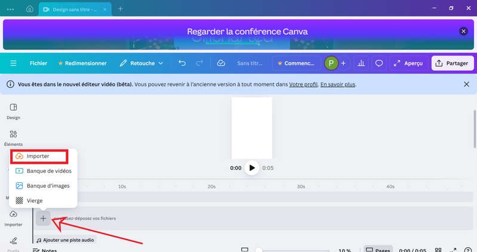Open the comments speech bubble

378,63
